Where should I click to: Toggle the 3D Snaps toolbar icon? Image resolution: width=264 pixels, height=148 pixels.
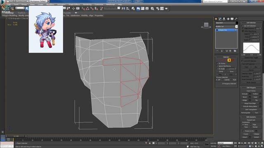click(83, 8)
